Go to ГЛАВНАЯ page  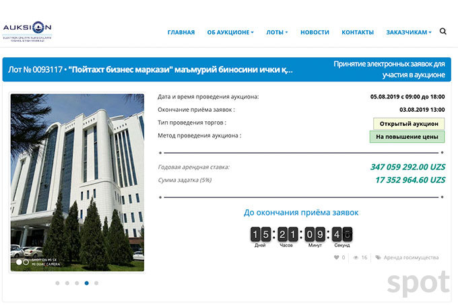[x=181, y=32]
